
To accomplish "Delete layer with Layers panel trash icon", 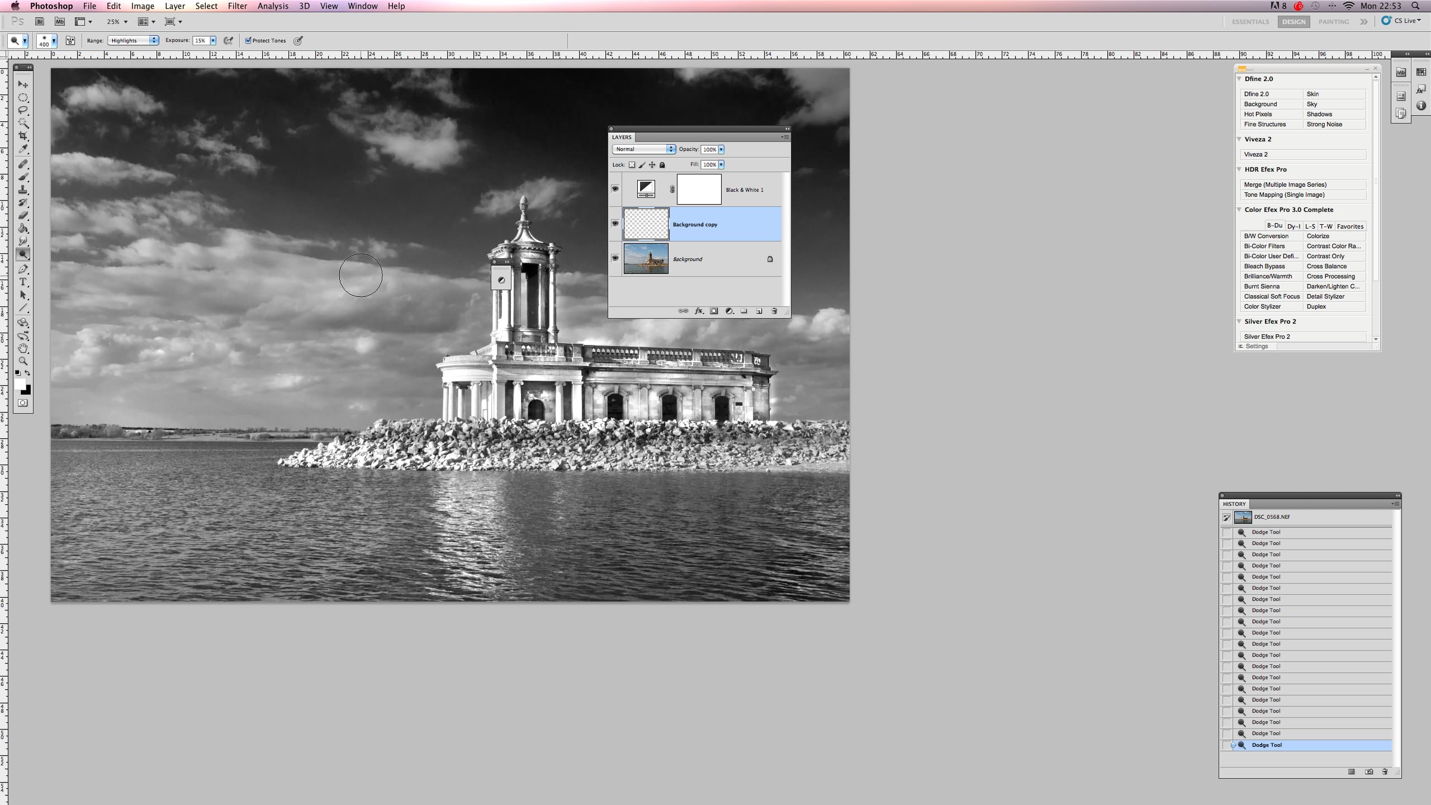I will [774, 311].
